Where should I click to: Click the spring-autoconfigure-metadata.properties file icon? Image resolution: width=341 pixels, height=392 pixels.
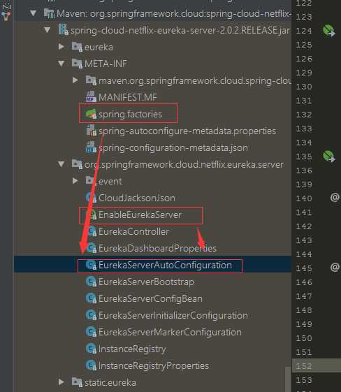pos(91,131)
